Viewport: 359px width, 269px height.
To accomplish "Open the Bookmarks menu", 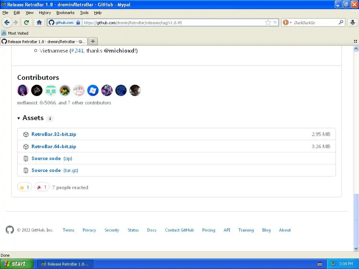I will [65, 13].
